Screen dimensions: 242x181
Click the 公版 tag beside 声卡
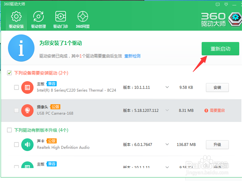coord(51,141)
